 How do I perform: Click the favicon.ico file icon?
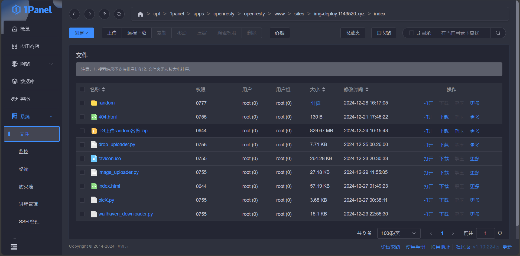pos(94,159)
